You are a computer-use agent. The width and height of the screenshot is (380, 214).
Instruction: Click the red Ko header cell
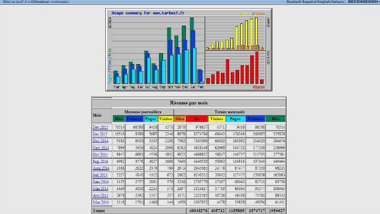pos(197,119)
